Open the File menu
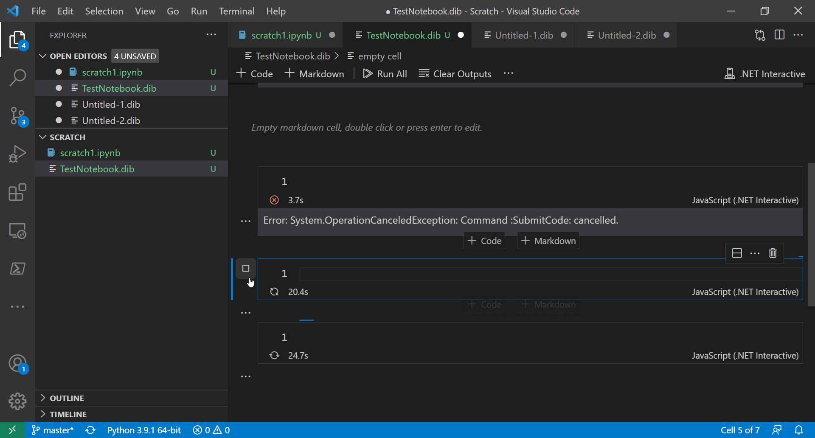 click(39, 11)
